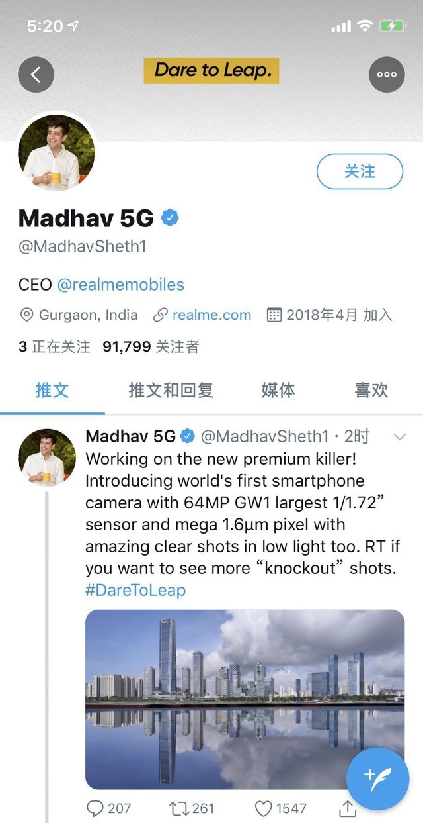Tap the share icon under the tweet
The height and width of the screenshot is (823, 423).
347,808
